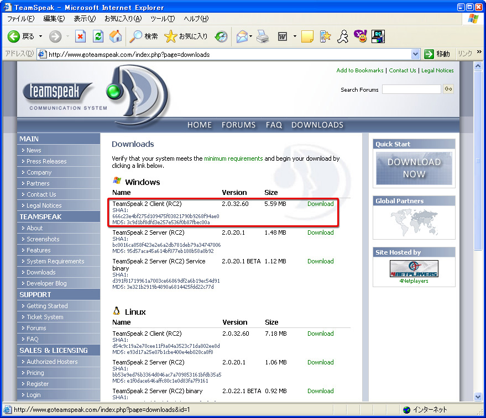486x418 pixels.
Task: Open the top Legal Notices link
Action: click(x=437, y=71)
